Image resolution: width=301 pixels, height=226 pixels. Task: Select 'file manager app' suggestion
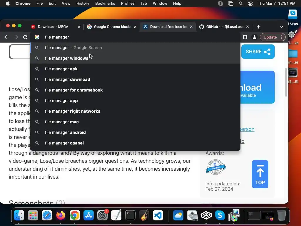pyautogui.click(x=135, y=101)
